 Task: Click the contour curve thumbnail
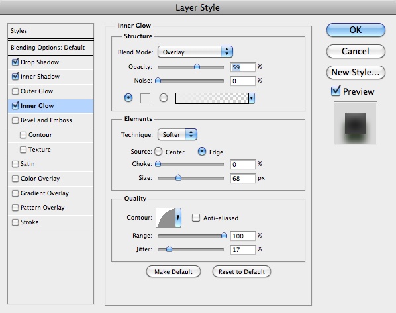(166, 218)
